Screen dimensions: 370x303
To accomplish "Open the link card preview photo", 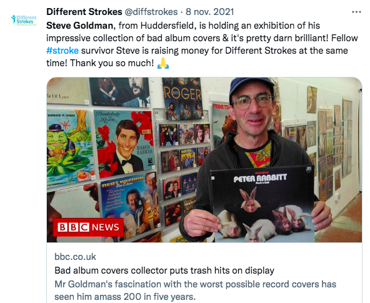I will 204,160.
